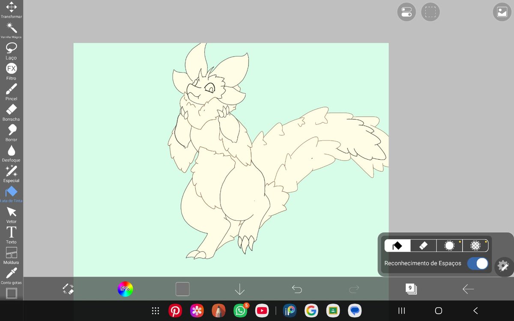The height and width of the screenshot is (321, 514).
Task: Open the color wheel showing 5%
Action: click(x=126, y=289)
